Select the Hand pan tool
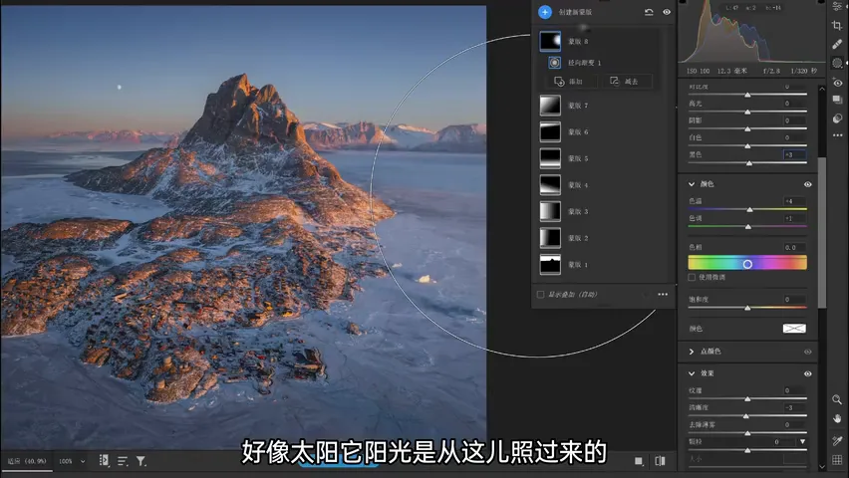 (x=837, y=418)
